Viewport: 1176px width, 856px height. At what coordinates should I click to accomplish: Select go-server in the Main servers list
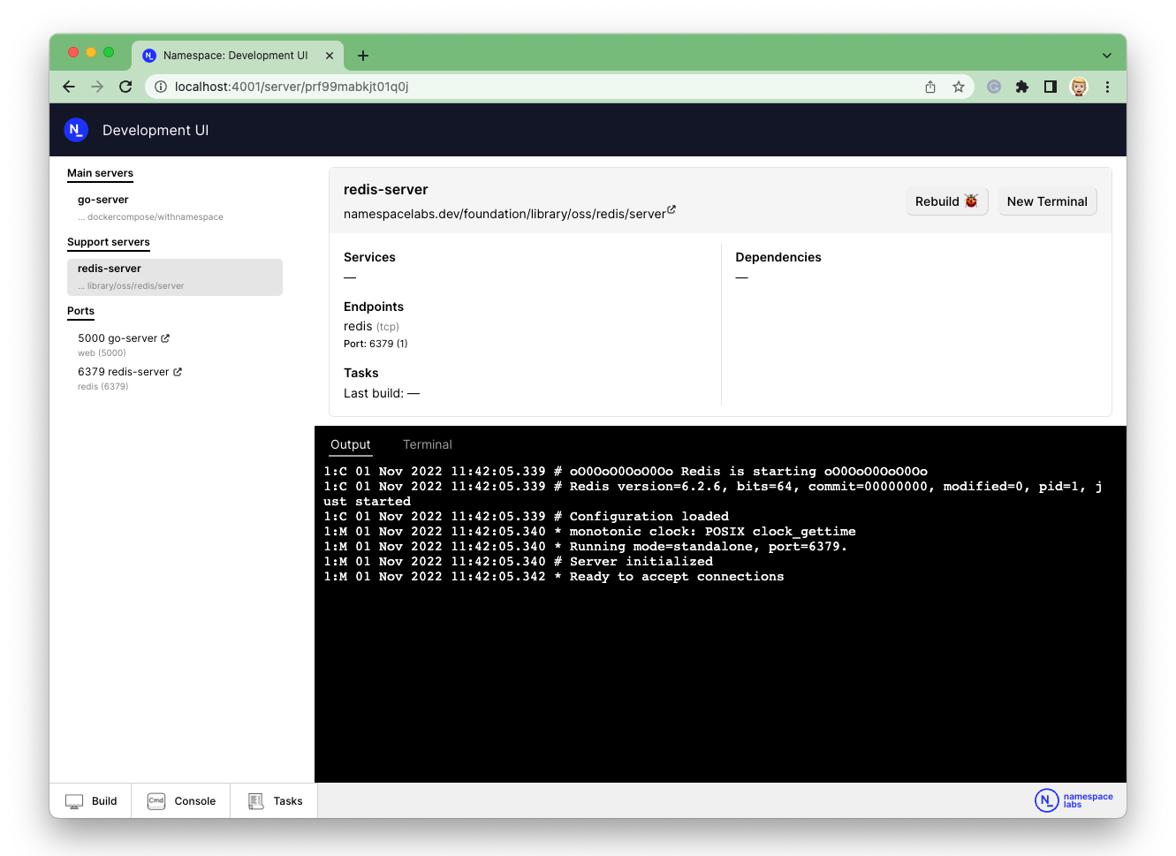point(103,200)
